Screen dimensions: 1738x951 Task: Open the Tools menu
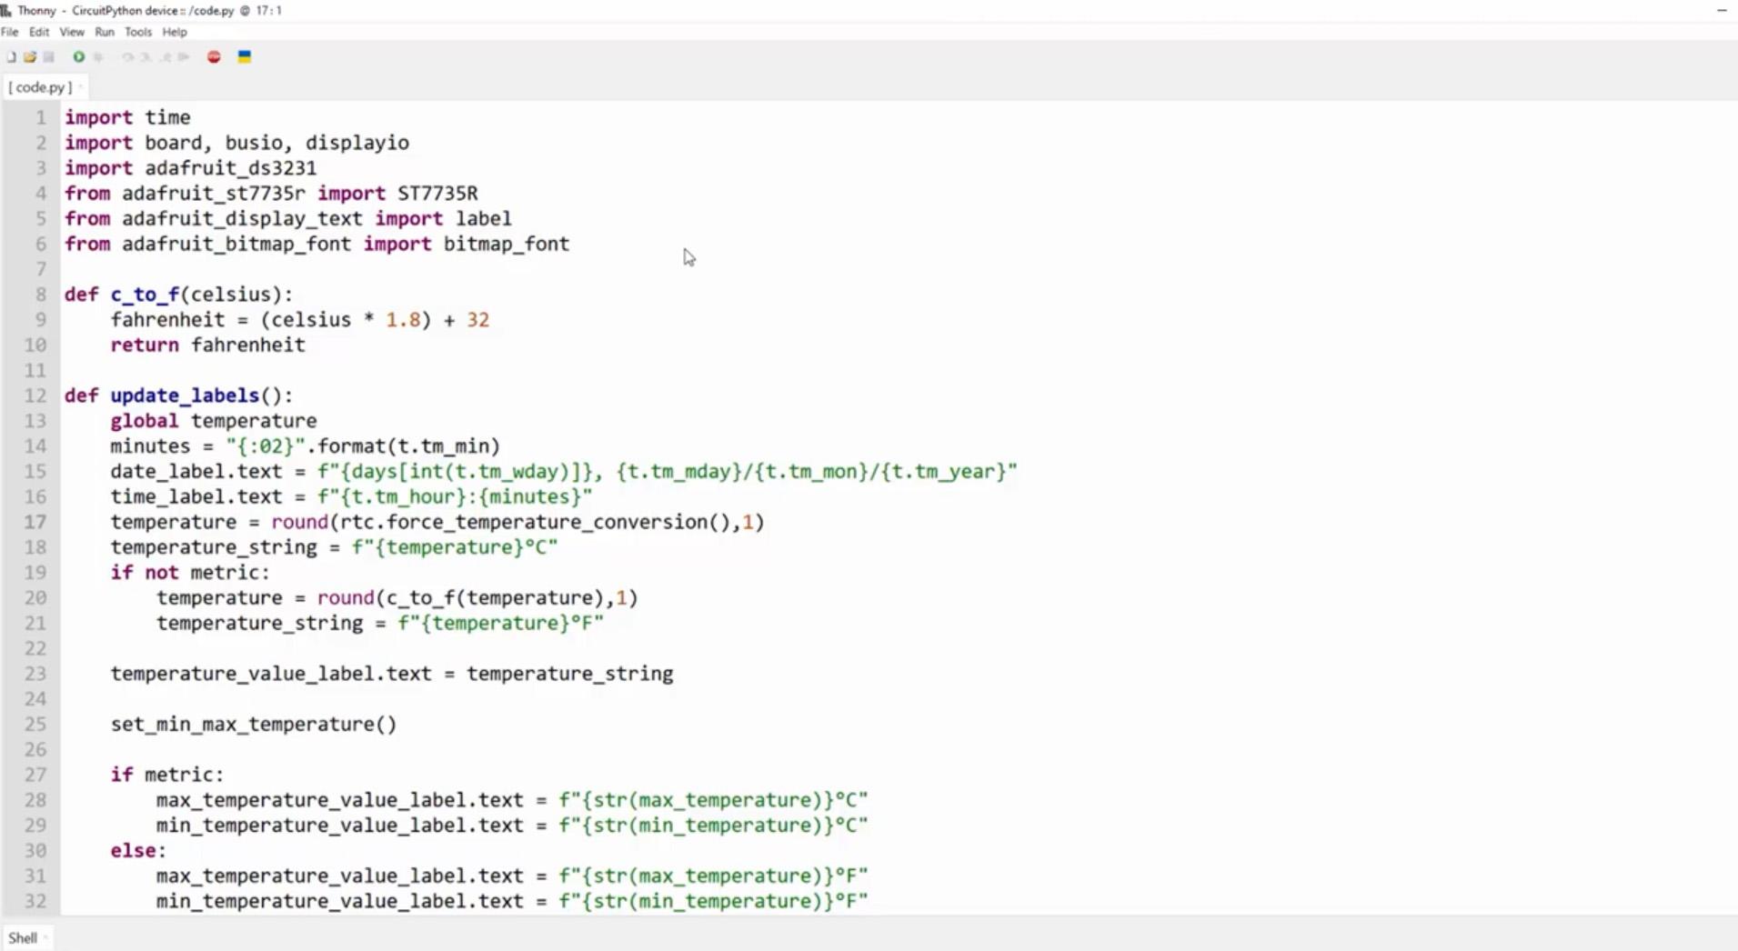[x=138, y=32]
